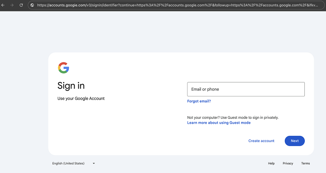Open the English (United States) language menu

coord(68,164)
